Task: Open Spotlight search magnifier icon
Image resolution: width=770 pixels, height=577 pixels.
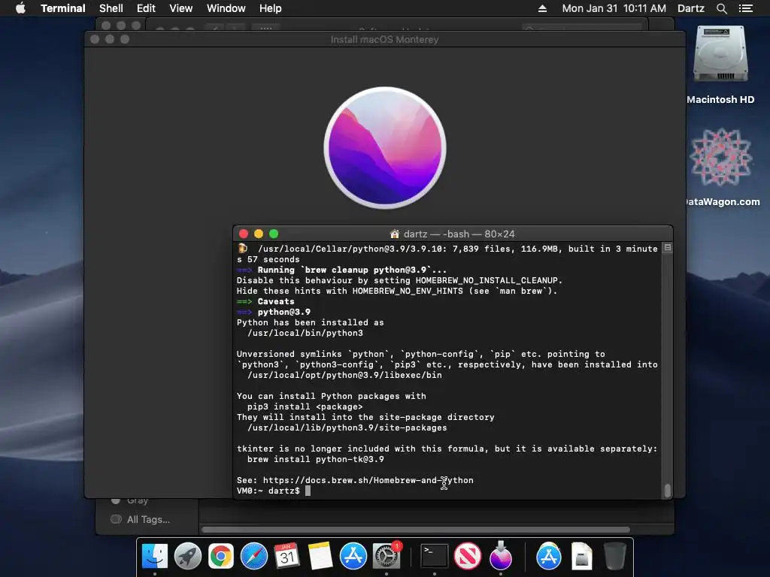Action: (721, 8)
